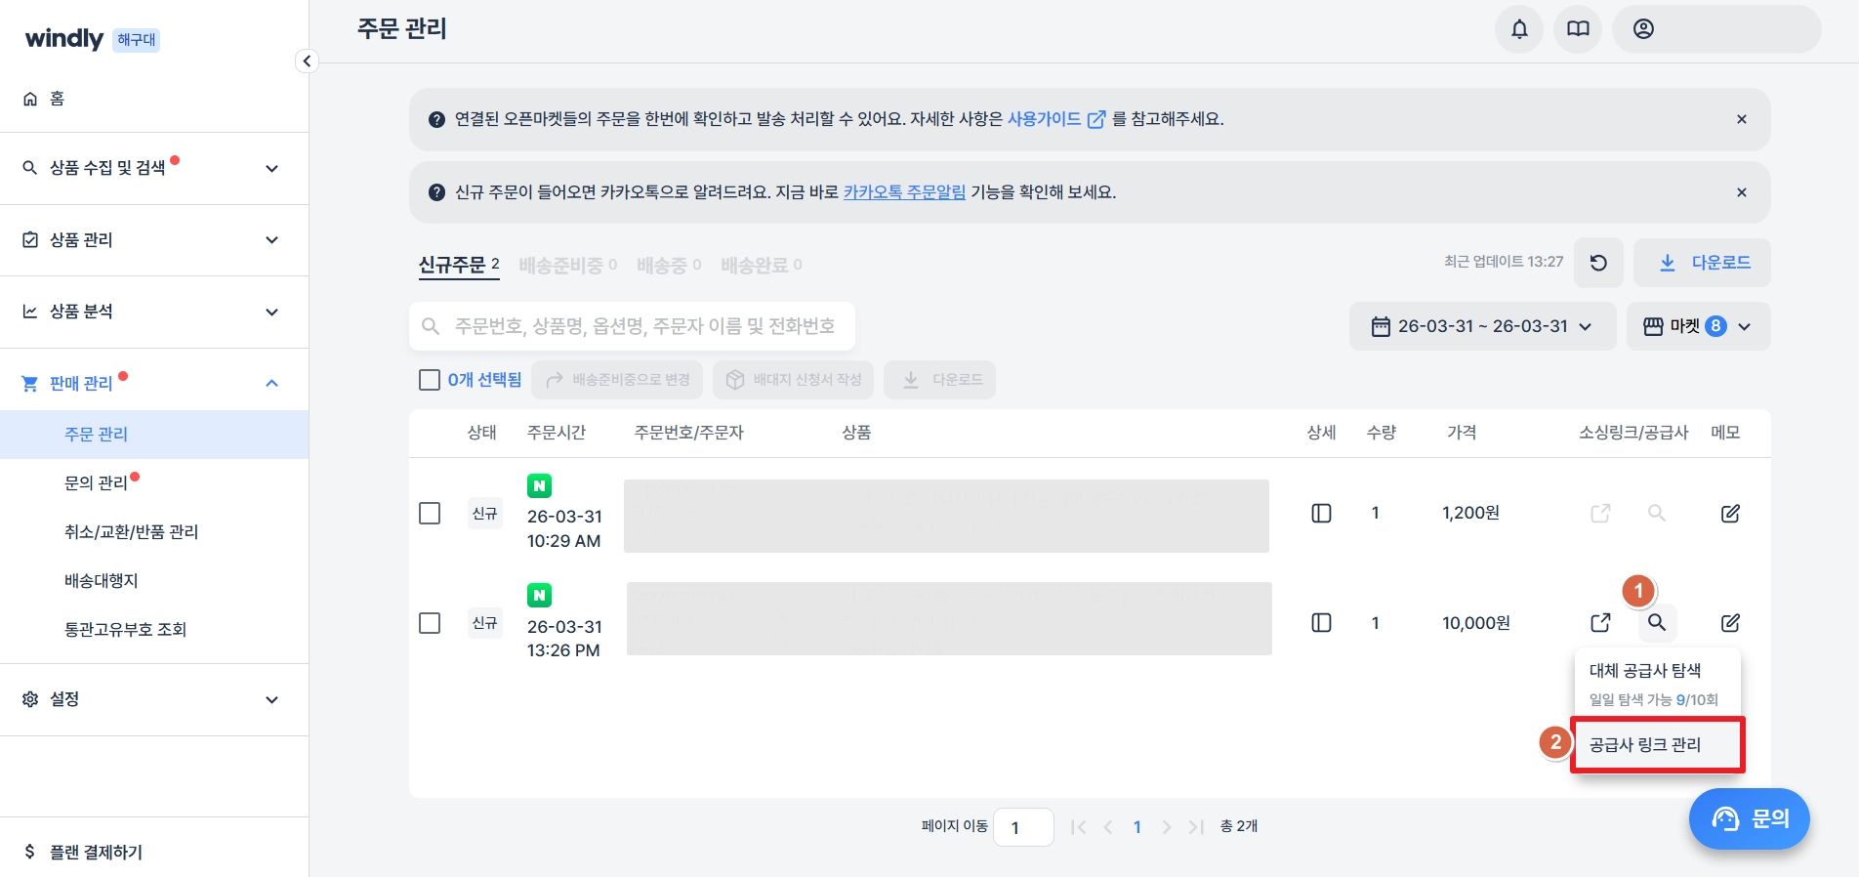This screenshot has height=877, width=1859.
Task: Open the user guide book icon
Action: (x=1578, y=29)
